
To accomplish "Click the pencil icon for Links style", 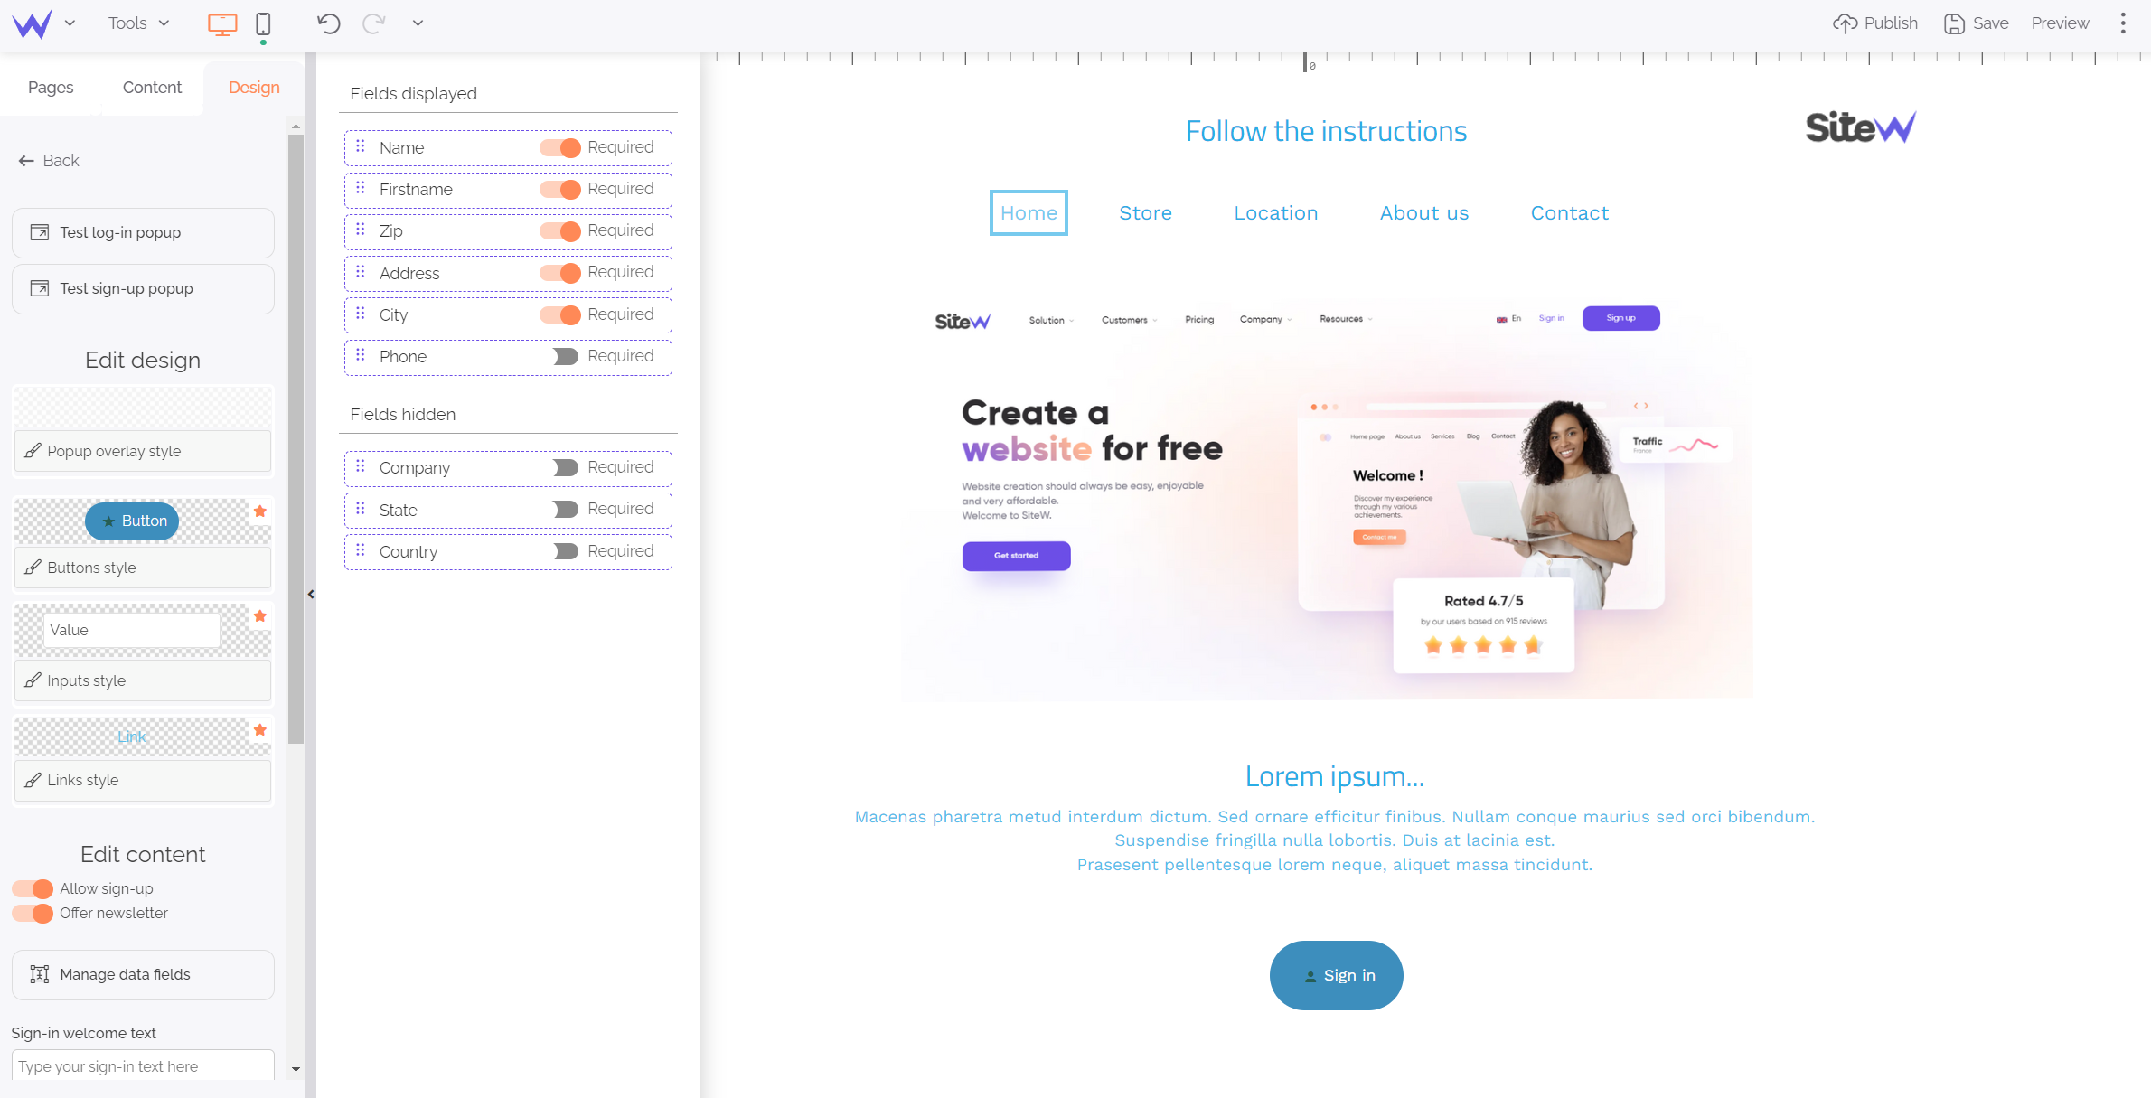I will point(33,779).
